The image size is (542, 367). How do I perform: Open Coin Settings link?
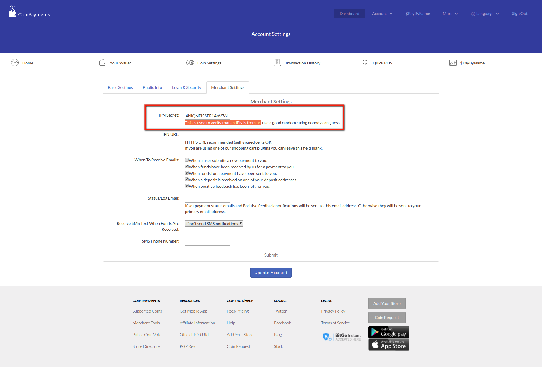click(209, 63)
